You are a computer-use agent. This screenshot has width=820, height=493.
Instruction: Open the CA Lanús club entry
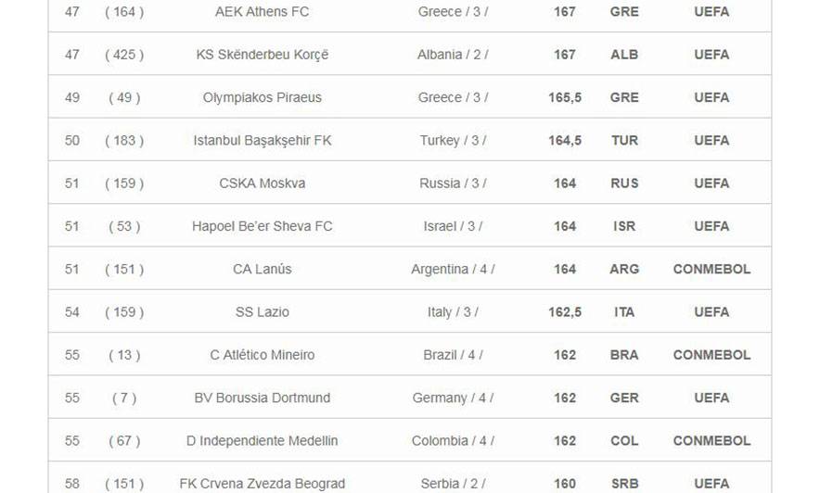tap(262, 269)
